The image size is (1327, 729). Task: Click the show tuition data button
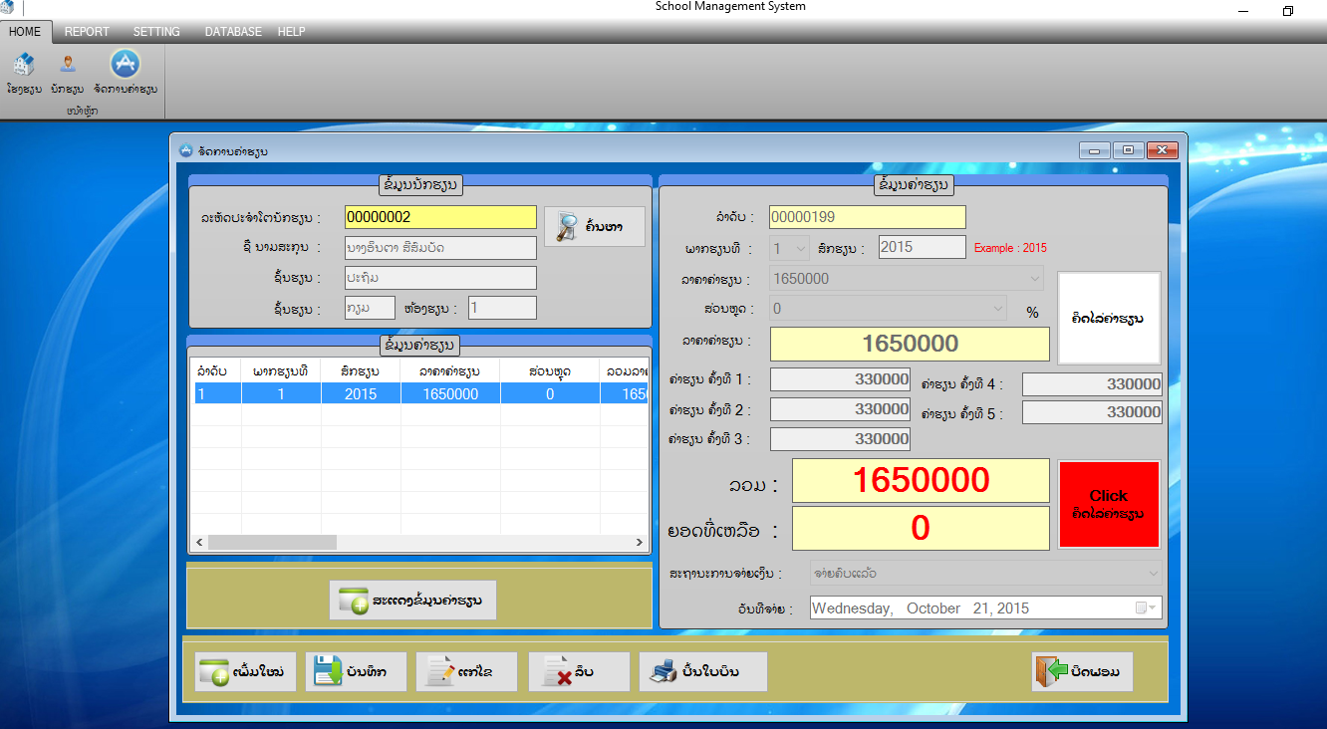[x=412, y=601]
